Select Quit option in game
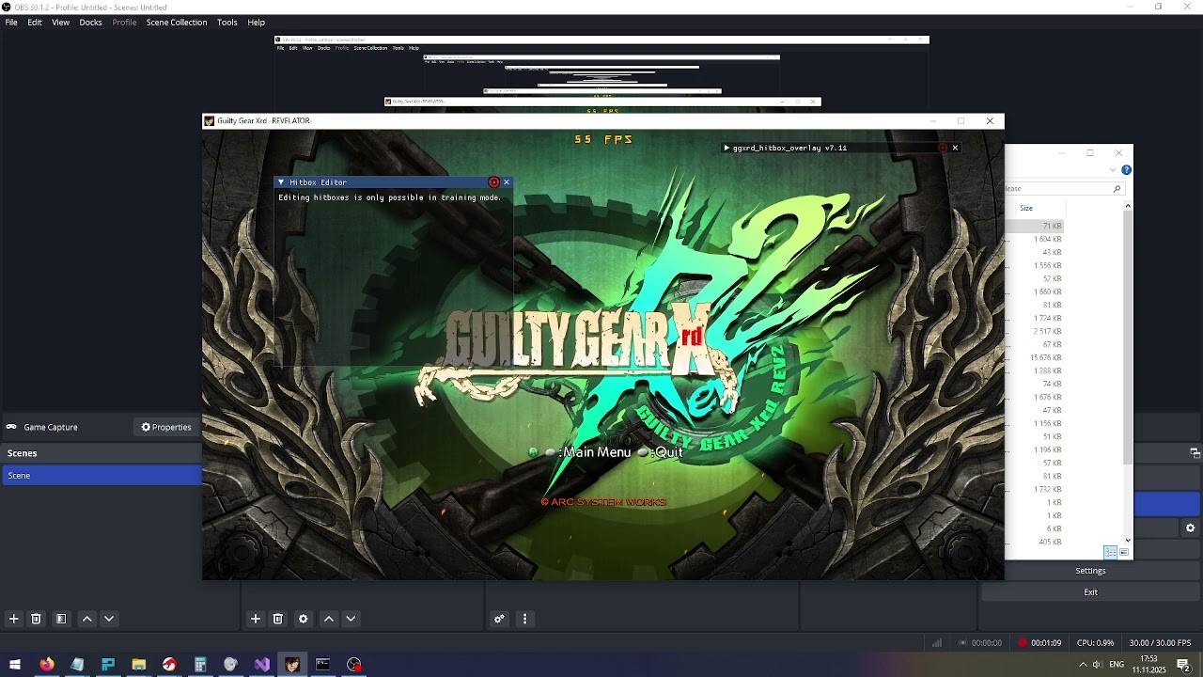 click(669, 452)
